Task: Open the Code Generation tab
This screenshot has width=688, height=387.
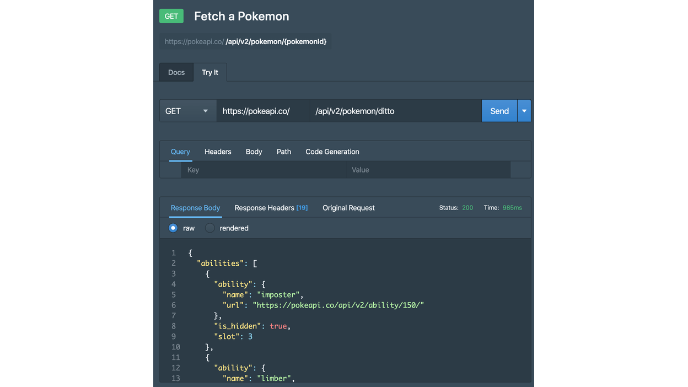Action: (332, 152)
